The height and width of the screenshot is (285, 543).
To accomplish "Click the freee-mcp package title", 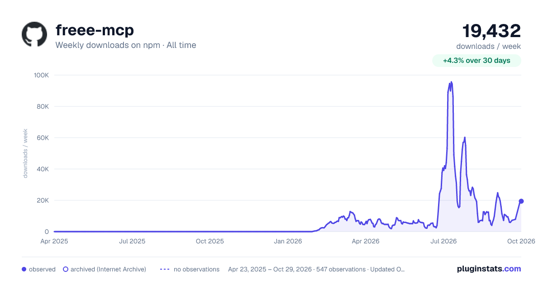I will 95,30.
